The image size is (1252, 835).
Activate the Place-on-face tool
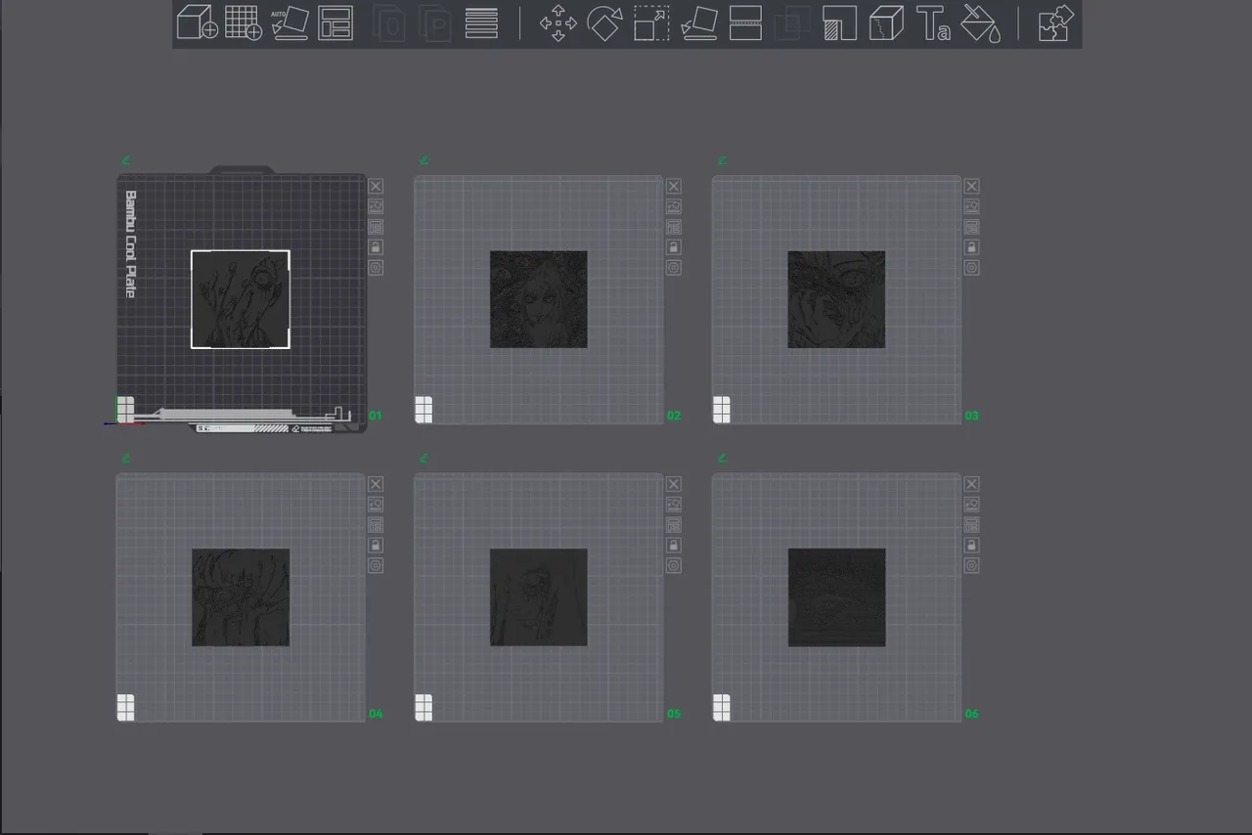(x=699, y=24)
